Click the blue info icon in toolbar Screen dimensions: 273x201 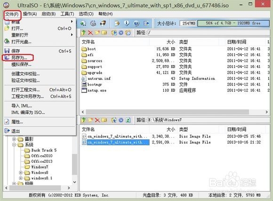click(127, 23)
